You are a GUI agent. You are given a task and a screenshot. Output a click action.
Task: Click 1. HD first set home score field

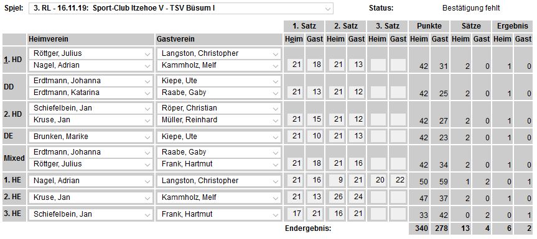pyautogui.click(x=295, y=65)
